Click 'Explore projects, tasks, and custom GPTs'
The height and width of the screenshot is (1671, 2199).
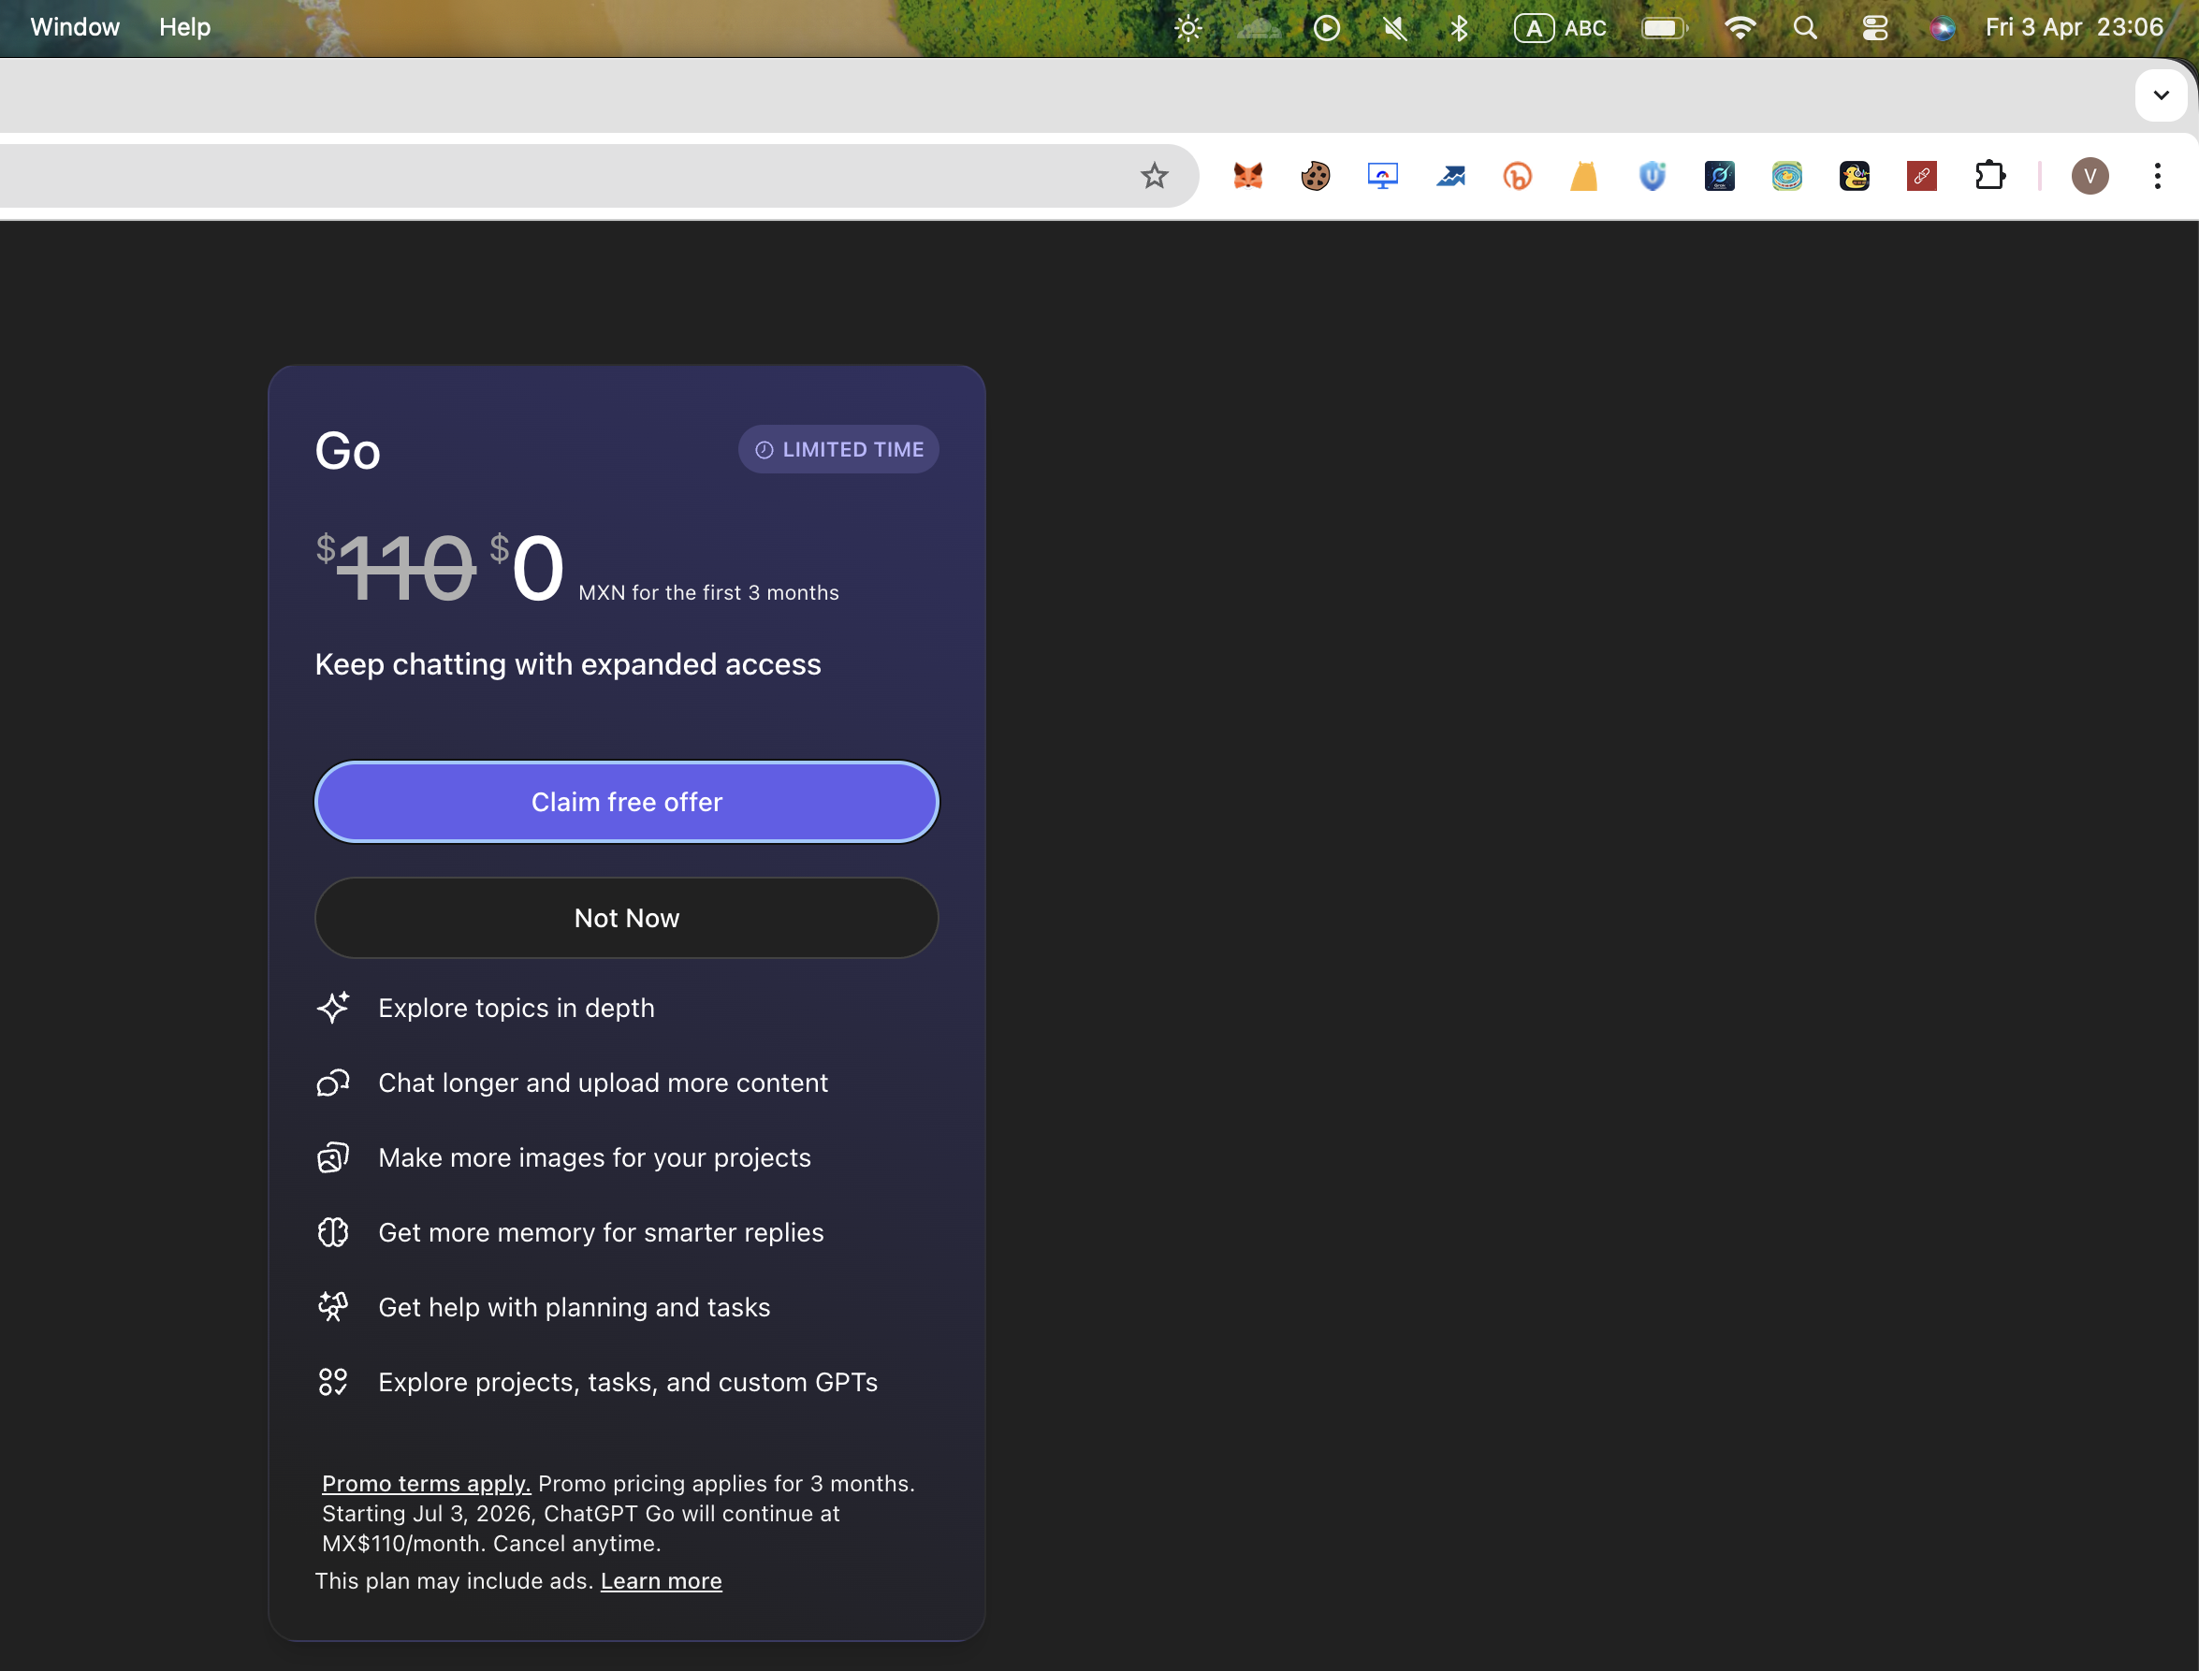click(628, 1382)
